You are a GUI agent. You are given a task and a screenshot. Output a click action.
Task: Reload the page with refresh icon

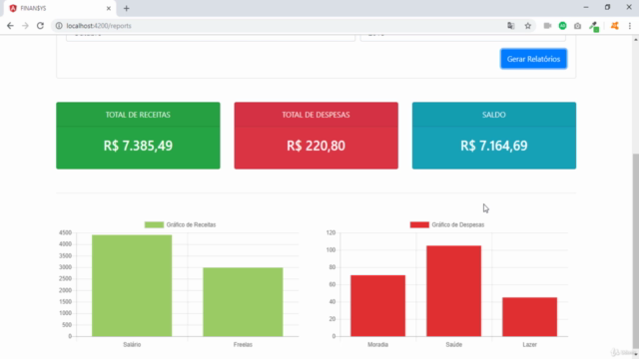pyautogui.click(x=40, y=26)
